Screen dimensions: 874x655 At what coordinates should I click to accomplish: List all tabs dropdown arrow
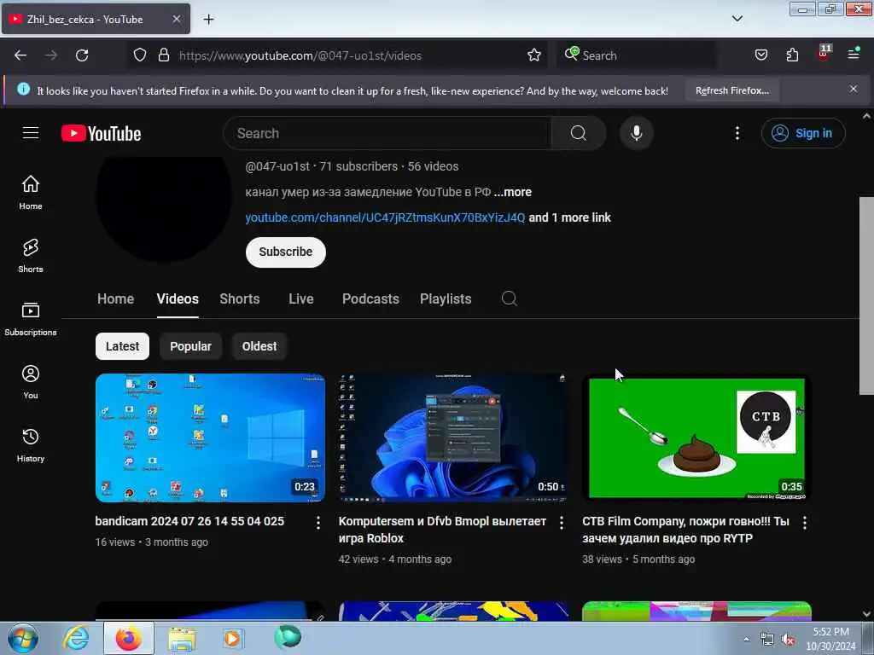pyautogui.click(x=737, y=19)
